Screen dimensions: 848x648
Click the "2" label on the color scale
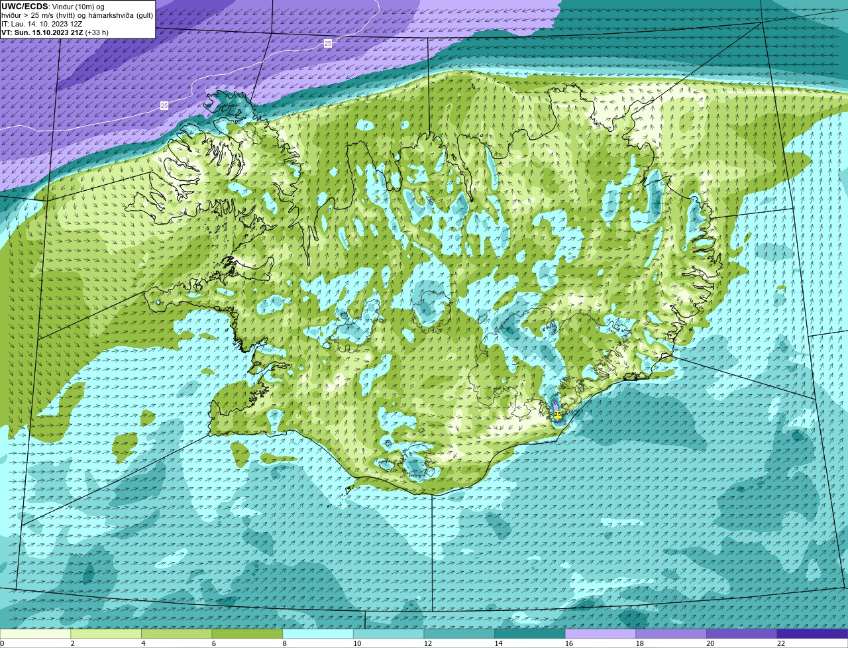tap(72, 643)
